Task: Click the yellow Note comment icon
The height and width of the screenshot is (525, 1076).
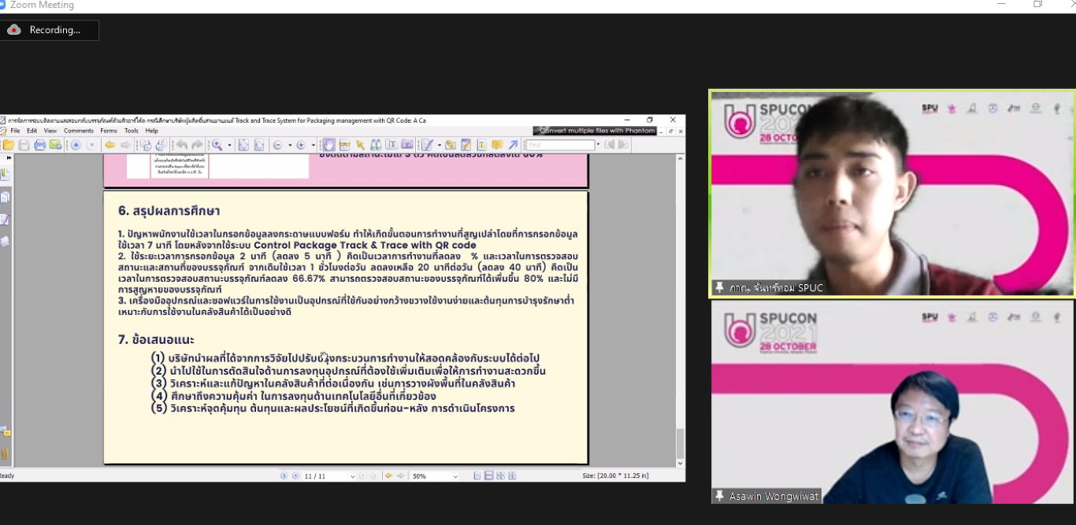Action: pos(497,145)
